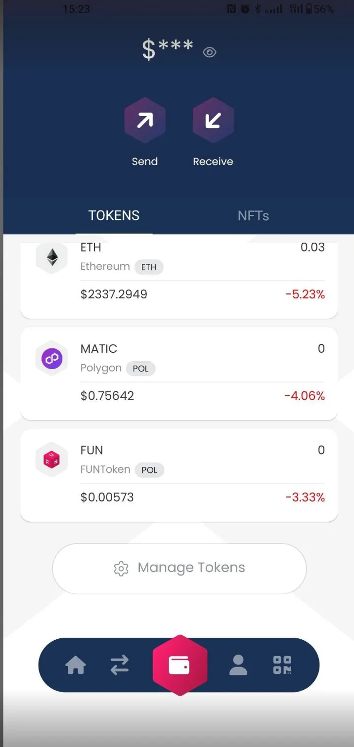Switch to the NFTs tab
The width and height of the screenshot is (354, 747).
[253, 215]
